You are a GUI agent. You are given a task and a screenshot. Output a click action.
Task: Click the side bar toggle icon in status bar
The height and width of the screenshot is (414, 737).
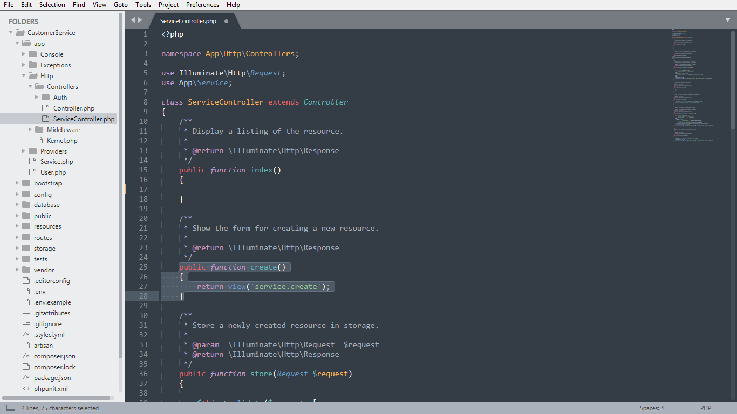pos(11,408)
